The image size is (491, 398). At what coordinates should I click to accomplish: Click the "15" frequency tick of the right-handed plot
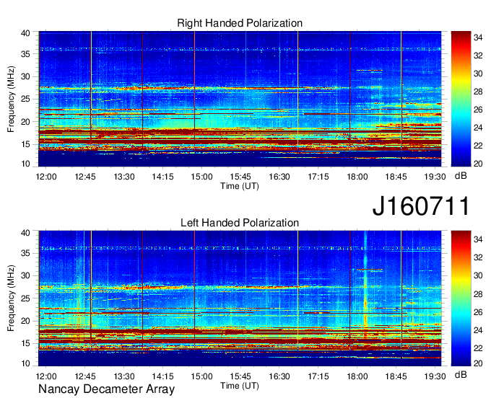tap(26, 144)
